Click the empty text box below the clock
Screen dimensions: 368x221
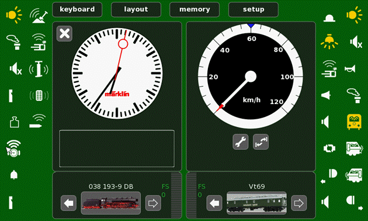(x=117, y=149)
